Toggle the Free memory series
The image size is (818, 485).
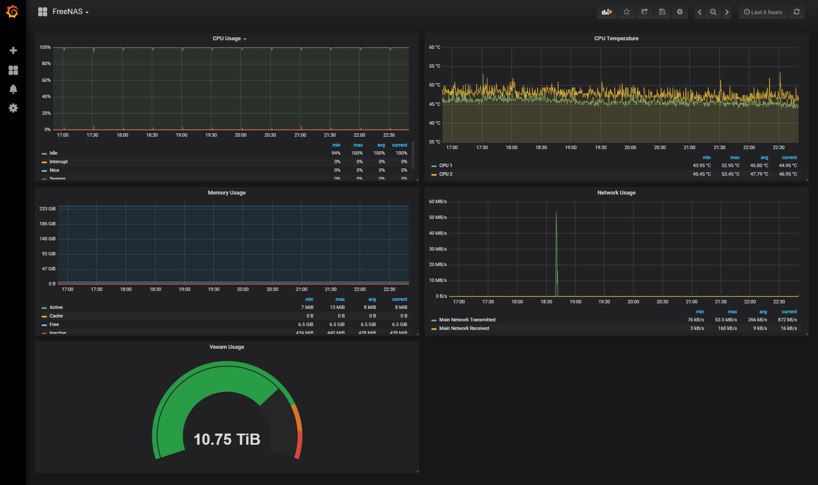click(x=54, y=324)
